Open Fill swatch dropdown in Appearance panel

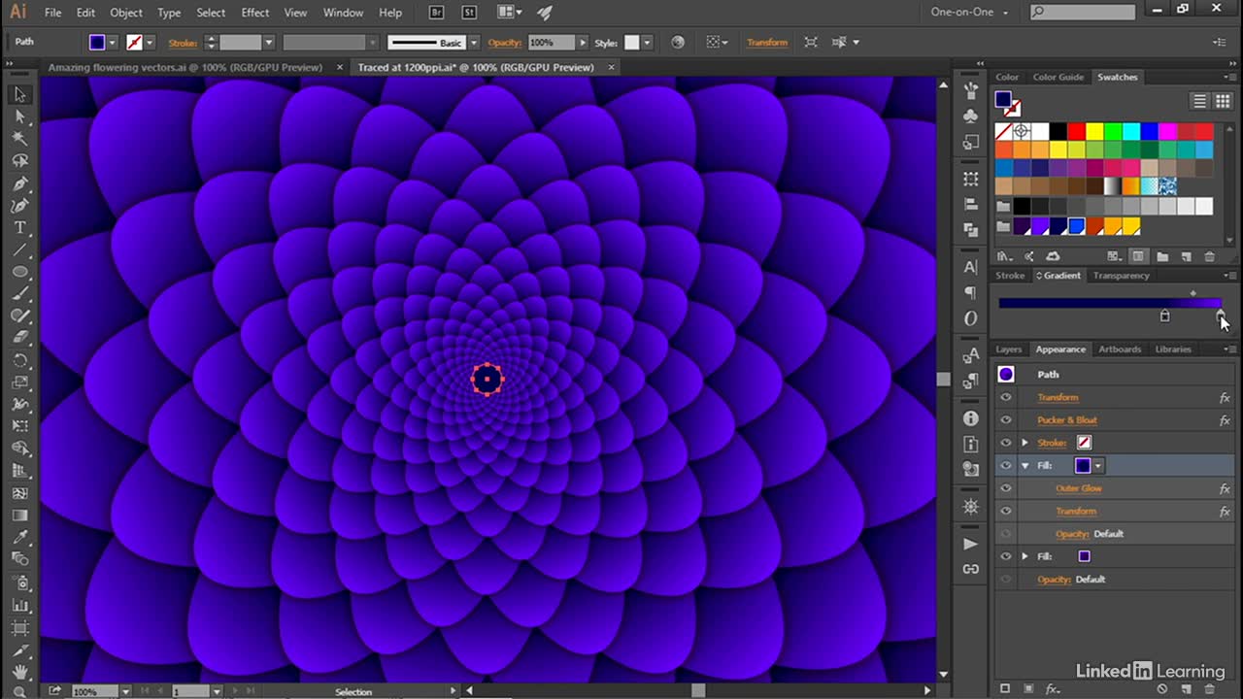coord(1098,466)
